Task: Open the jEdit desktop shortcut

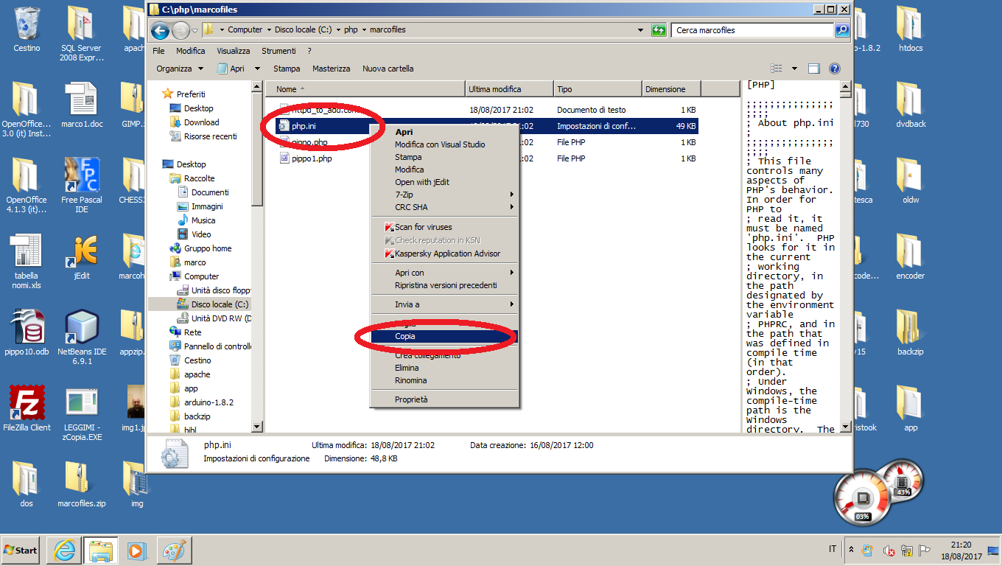Action: 82,252
